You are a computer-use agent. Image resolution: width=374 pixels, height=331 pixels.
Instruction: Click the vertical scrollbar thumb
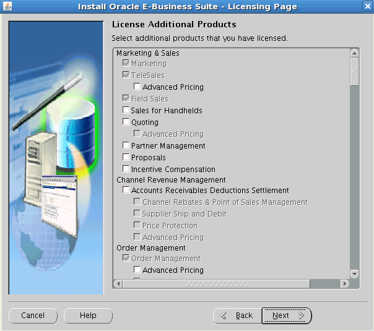(x=354, y=72)
